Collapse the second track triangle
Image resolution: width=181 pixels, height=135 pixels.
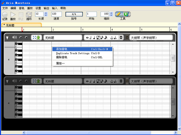point(7,81)
